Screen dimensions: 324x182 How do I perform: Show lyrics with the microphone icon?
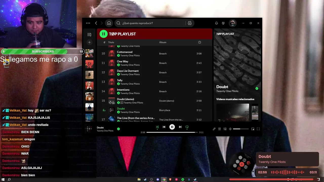pos(214,129)
